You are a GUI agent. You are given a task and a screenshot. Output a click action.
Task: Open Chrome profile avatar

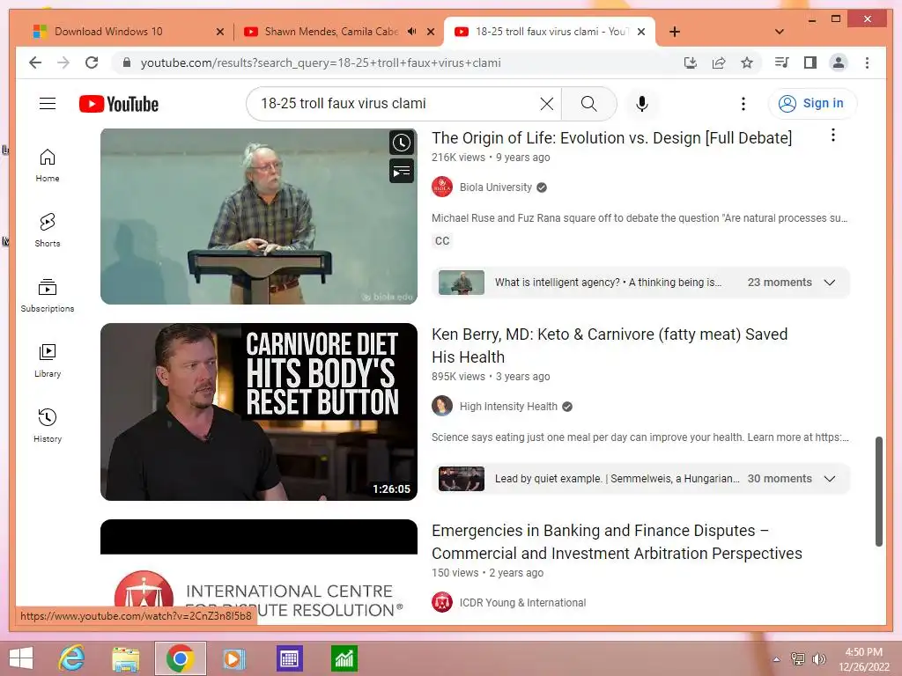(x=839, y=62)
